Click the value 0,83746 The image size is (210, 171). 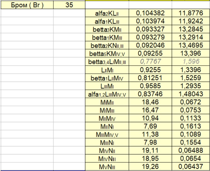(x=150, y=94)
